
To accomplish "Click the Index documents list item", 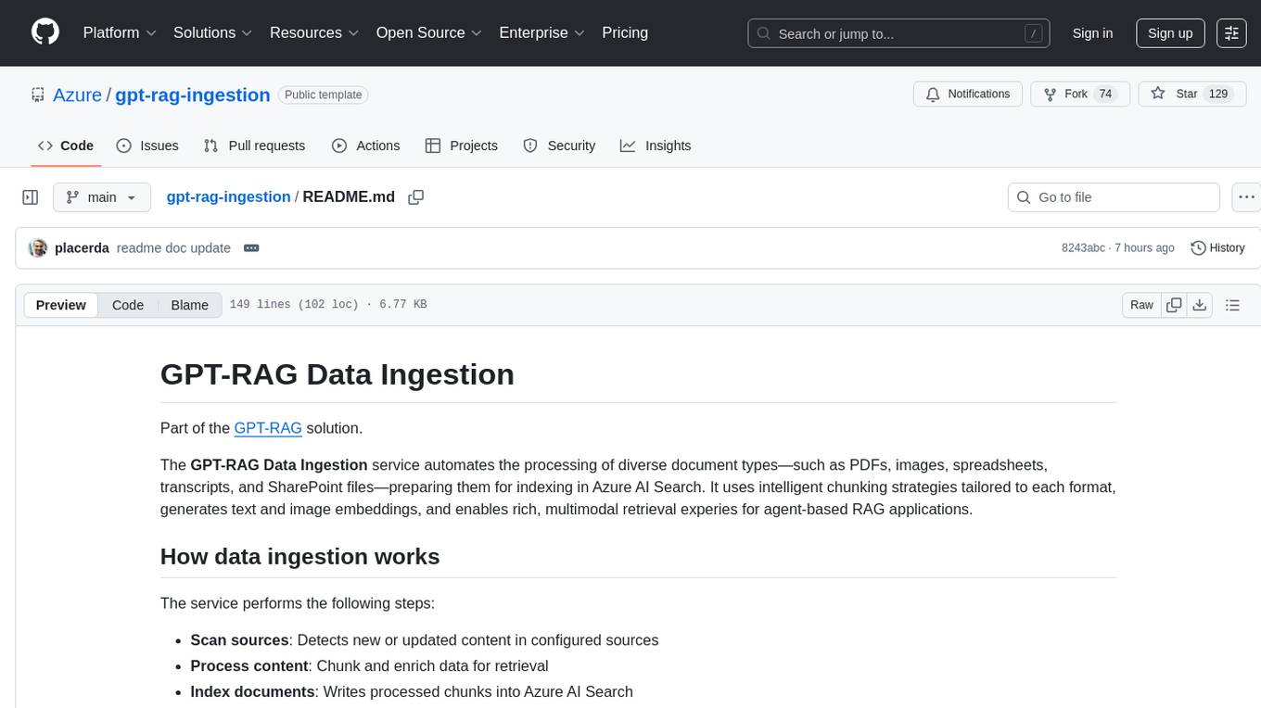I will 412,692.
